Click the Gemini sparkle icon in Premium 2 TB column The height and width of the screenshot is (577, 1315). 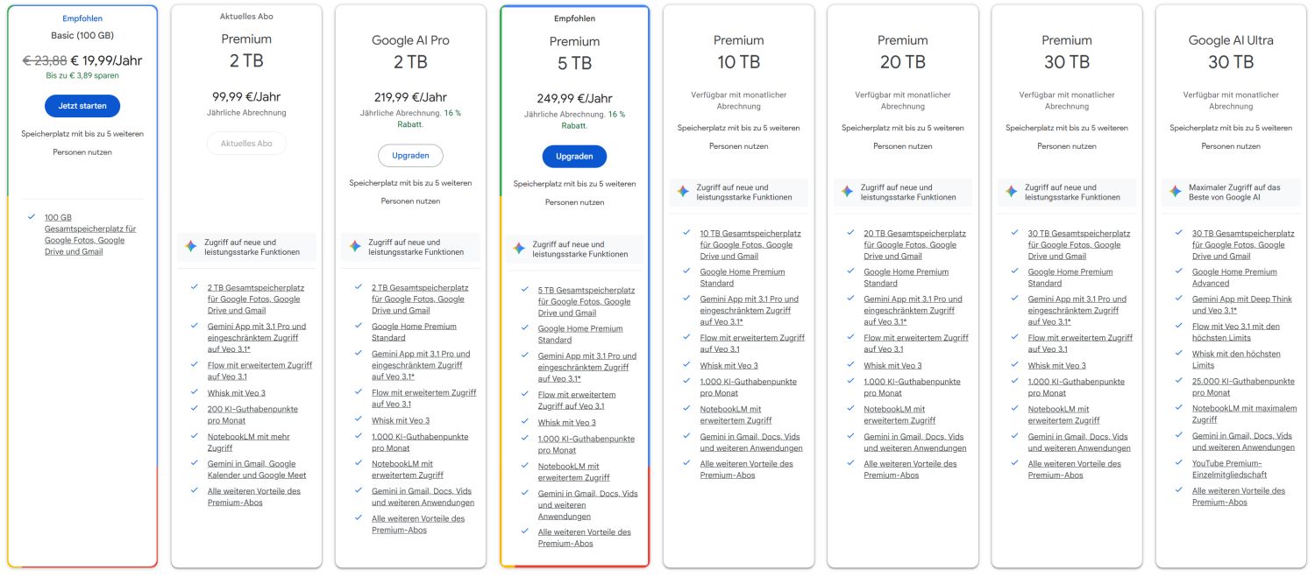(x=191, y=247)
